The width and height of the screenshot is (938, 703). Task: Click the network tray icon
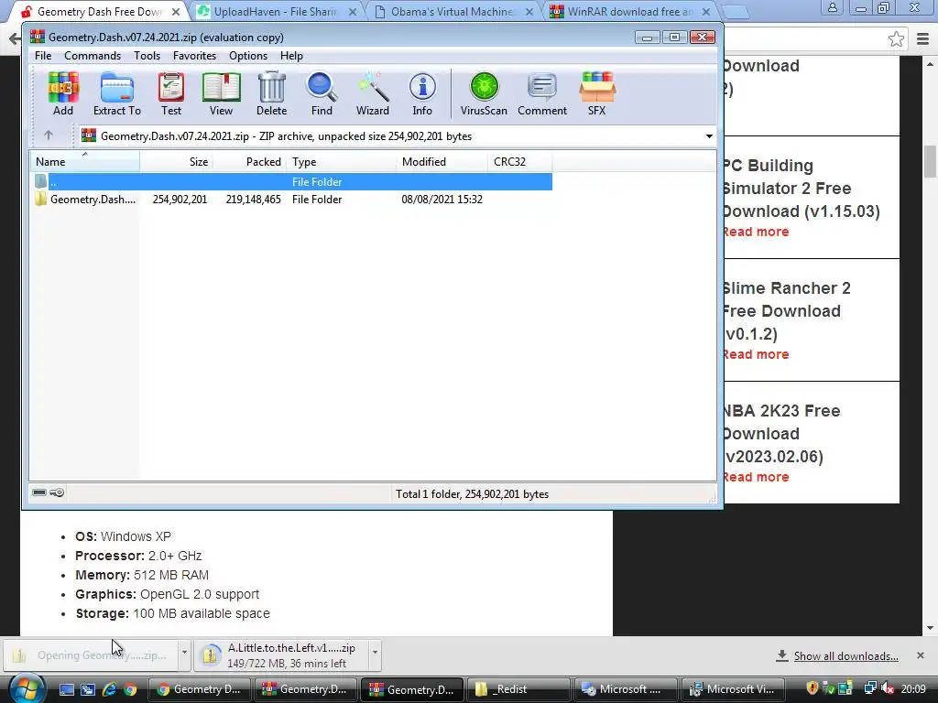pos(870,688)
